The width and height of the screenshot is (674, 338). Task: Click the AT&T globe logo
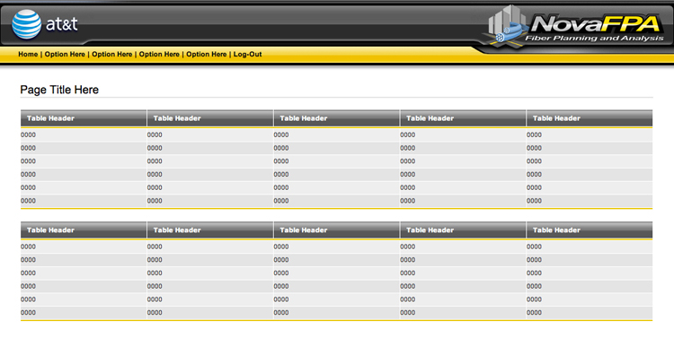26,24
